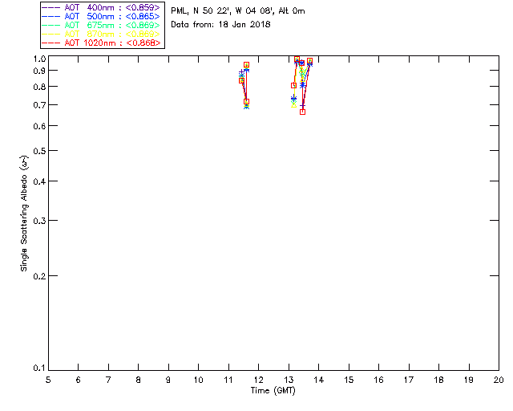513x411 pixels.
Task: Click the 'Single Scattering Albedo' y-axis label
Action: click(24, 214)
